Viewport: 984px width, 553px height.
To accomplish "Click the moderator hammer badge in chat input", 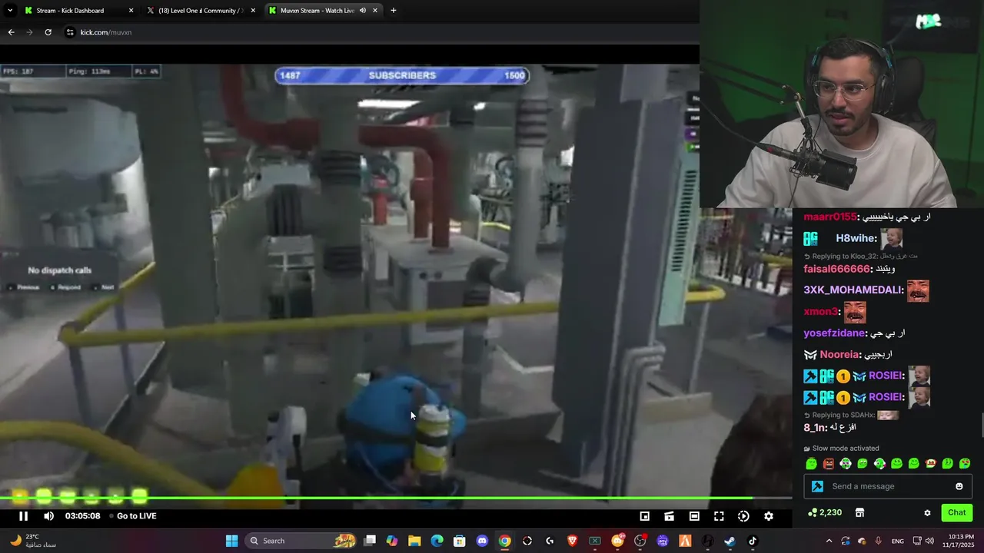I will [x=817, y=486].
